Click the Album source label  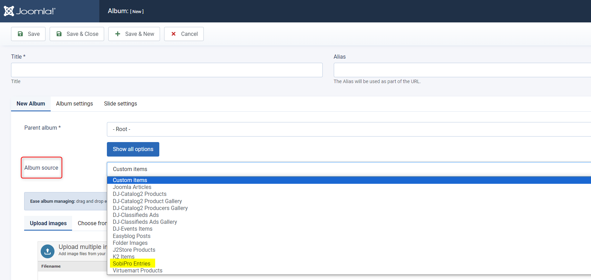(x=41, y=168)
